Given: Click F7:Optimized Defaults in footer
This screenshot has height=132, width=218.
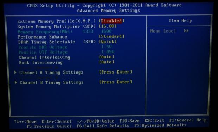Looking at the screenshot, I should click(x=160, y=125).
